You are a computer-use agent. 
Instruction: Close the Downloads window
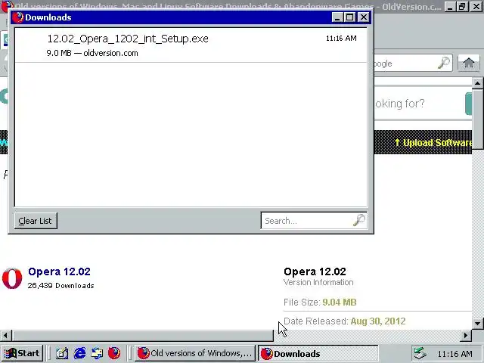[364, 17]
